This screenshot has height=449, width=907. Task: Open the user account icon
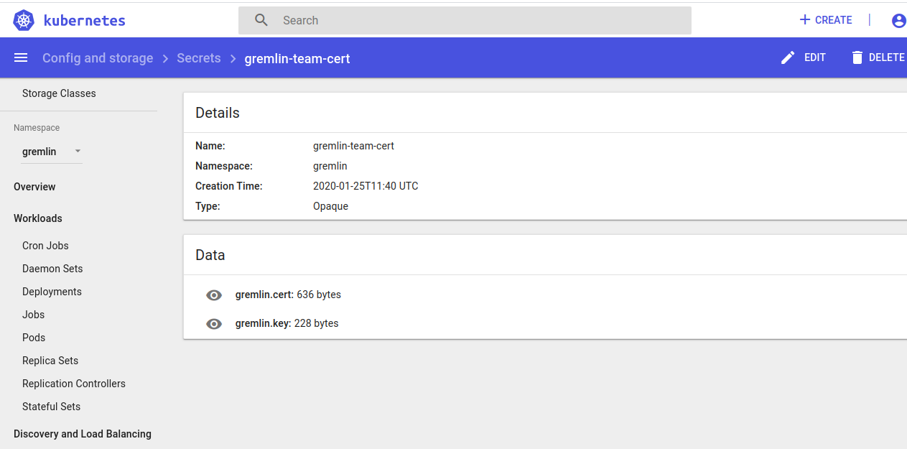898,21
